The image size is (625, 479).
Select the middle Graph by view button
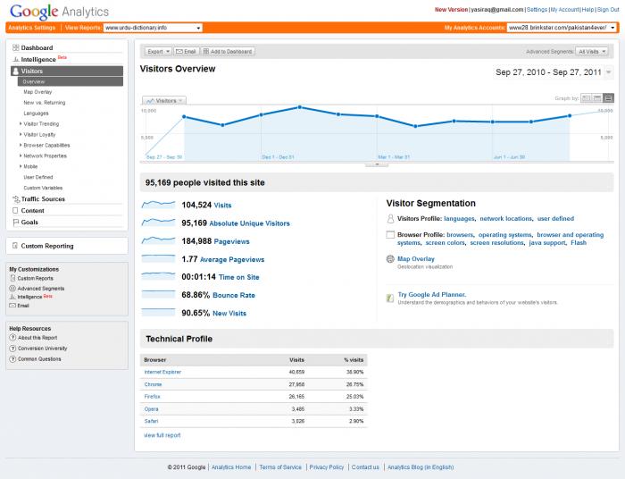click(598, 97)
